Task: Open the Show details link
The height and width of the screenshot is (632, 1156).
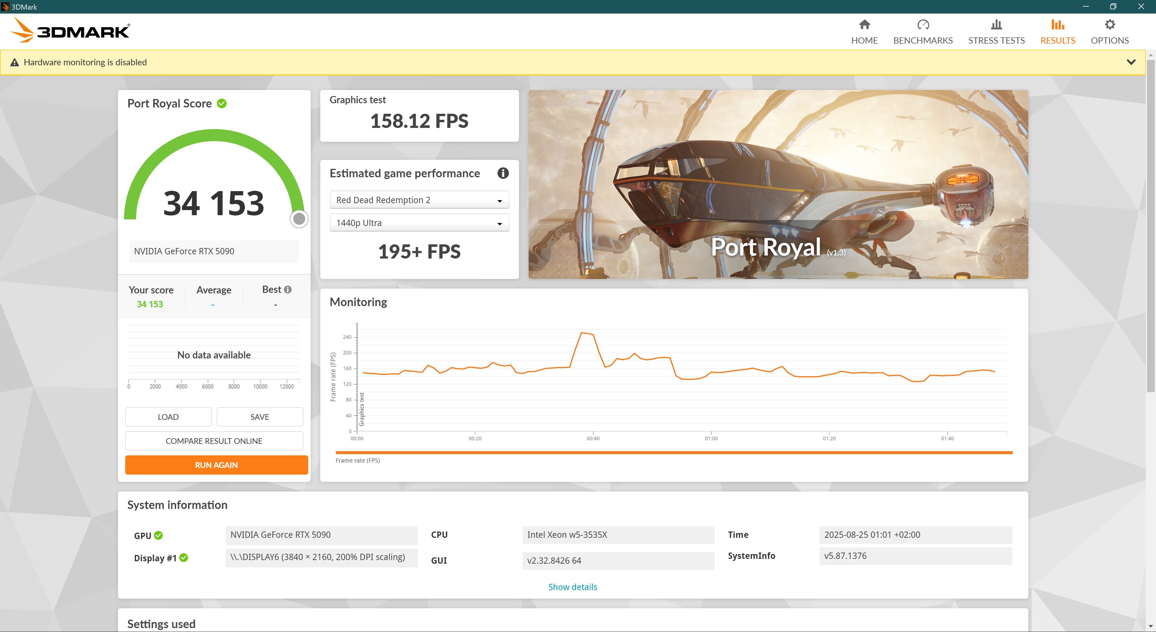Action: point(573,587)
